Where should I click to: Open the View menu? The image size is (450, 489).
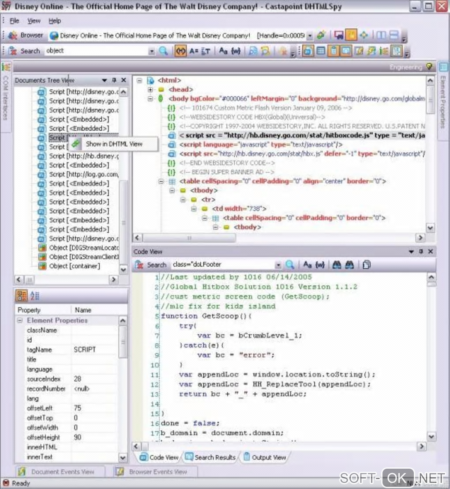point(34,21)
